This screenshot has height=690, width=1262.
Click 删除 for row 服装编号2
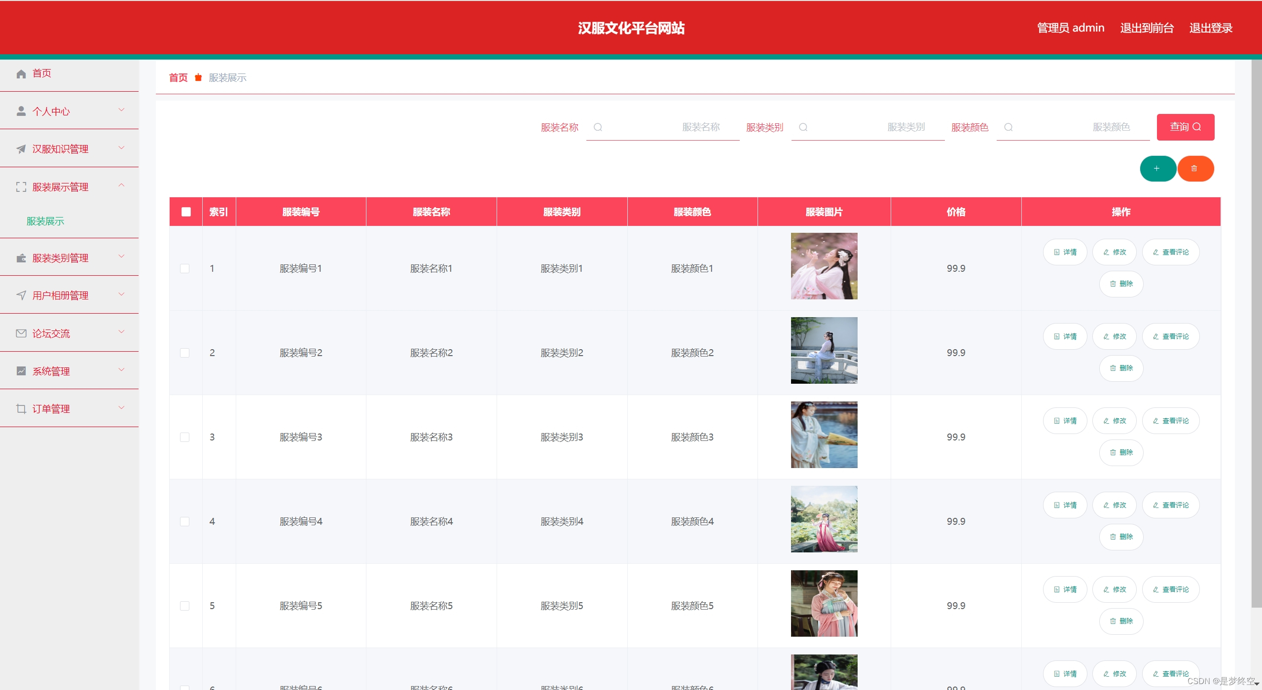[1121, 368]
